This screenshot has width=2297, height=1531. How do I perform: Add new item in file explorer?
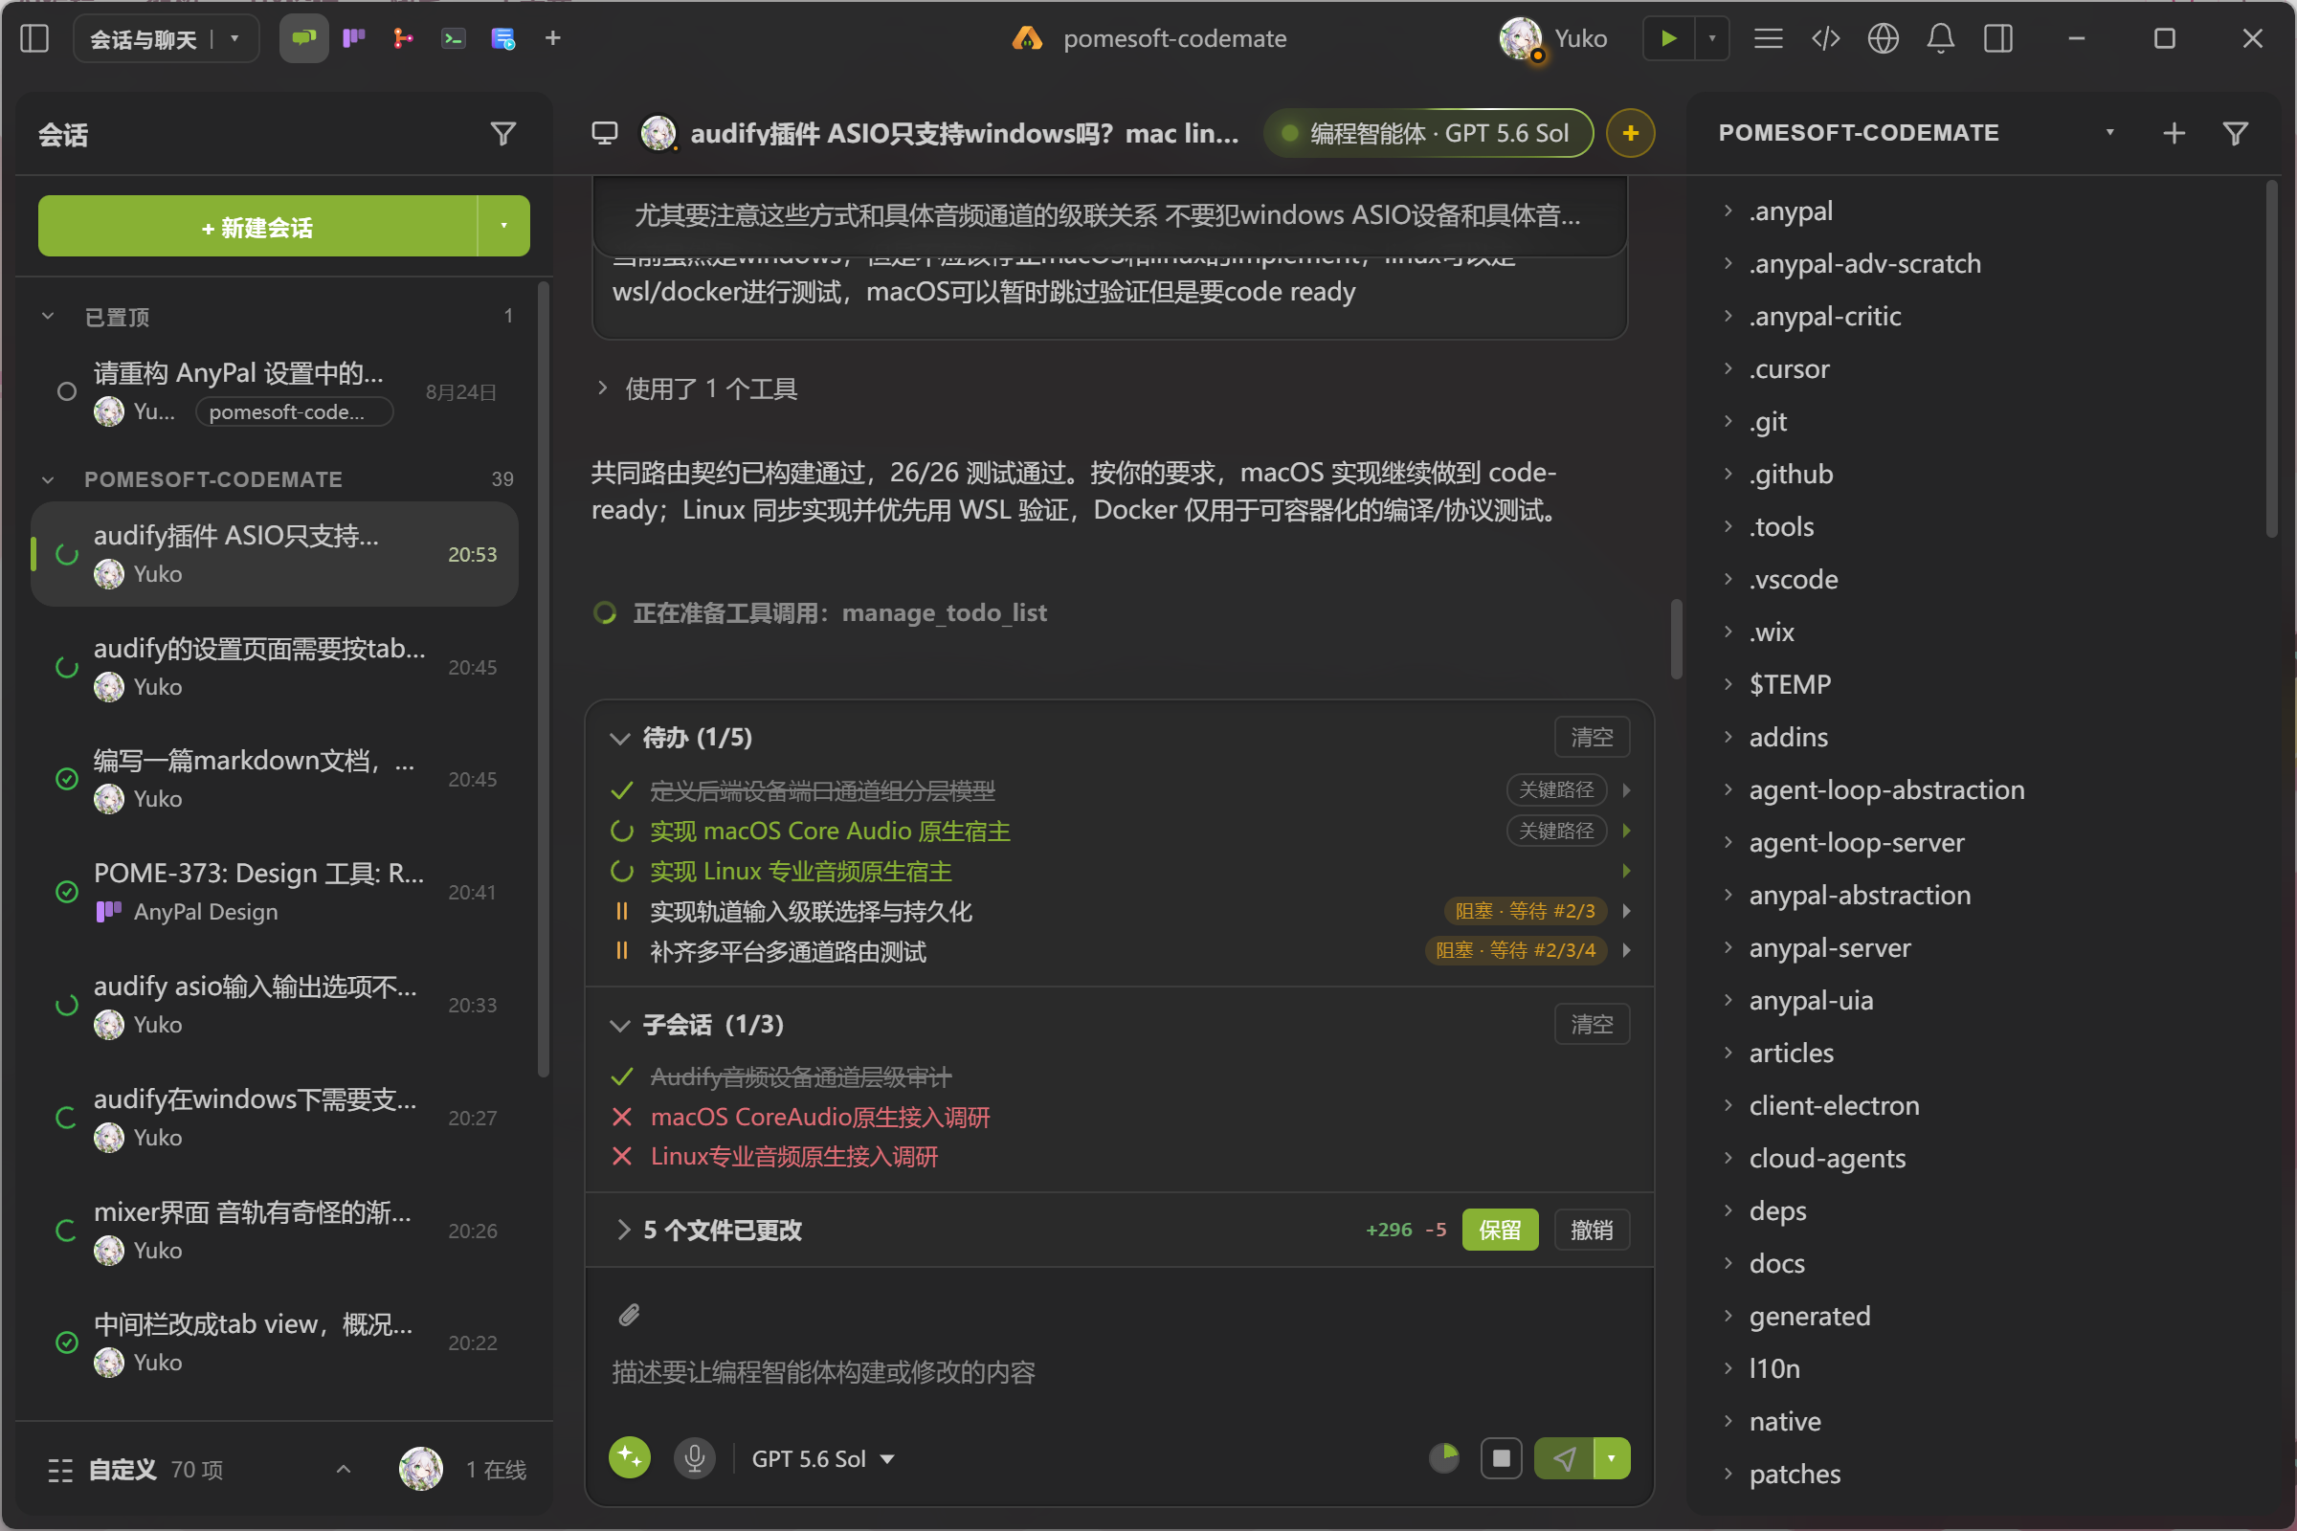[x=2174, y=134]
